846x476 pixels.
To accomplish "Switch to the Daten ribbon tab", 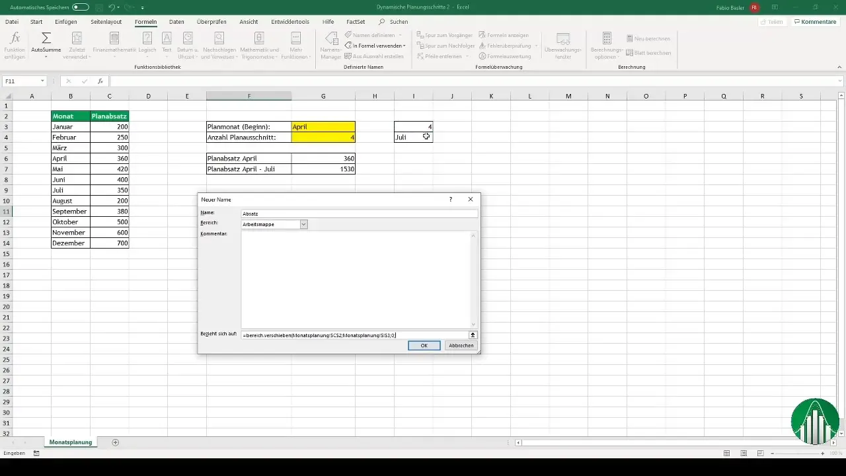I will (x=176, y=22).
